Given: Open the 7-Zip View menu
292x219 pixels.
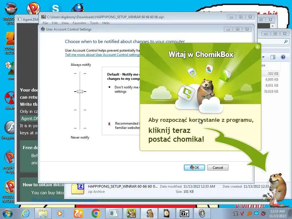Looking at the screenshot, I should click(x=65, y=23).
